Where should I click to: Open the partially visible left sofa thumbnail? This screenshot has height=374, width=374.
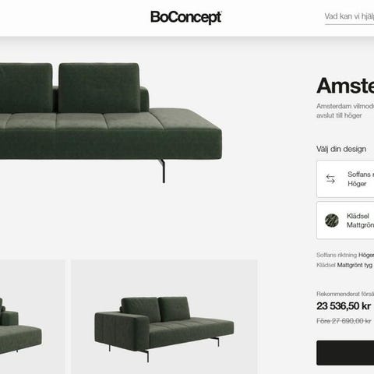point(33,317)
